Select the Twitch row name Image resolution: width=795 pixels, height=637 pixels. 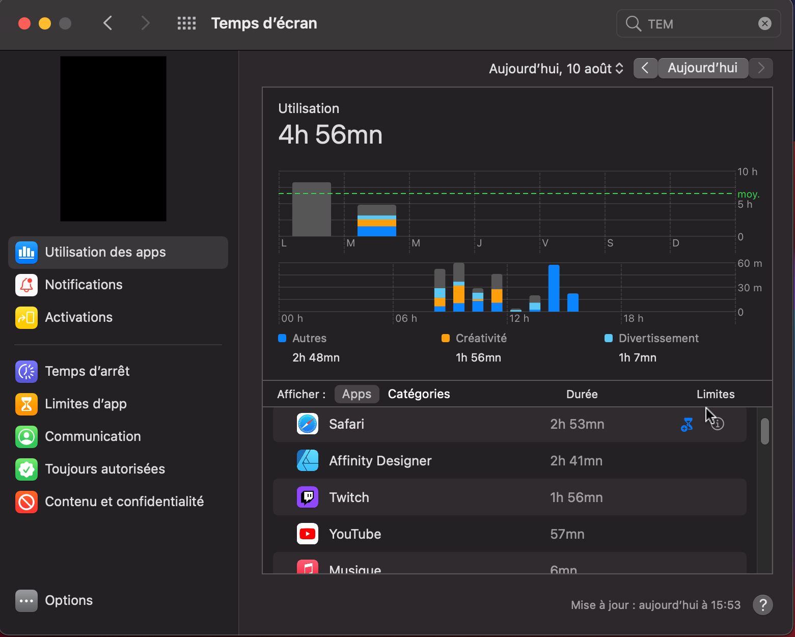pos(349,497)
